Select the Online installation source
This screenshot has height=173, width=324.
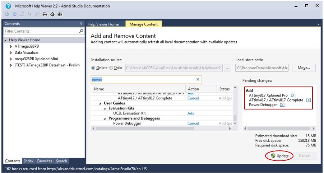click(93, 68)
